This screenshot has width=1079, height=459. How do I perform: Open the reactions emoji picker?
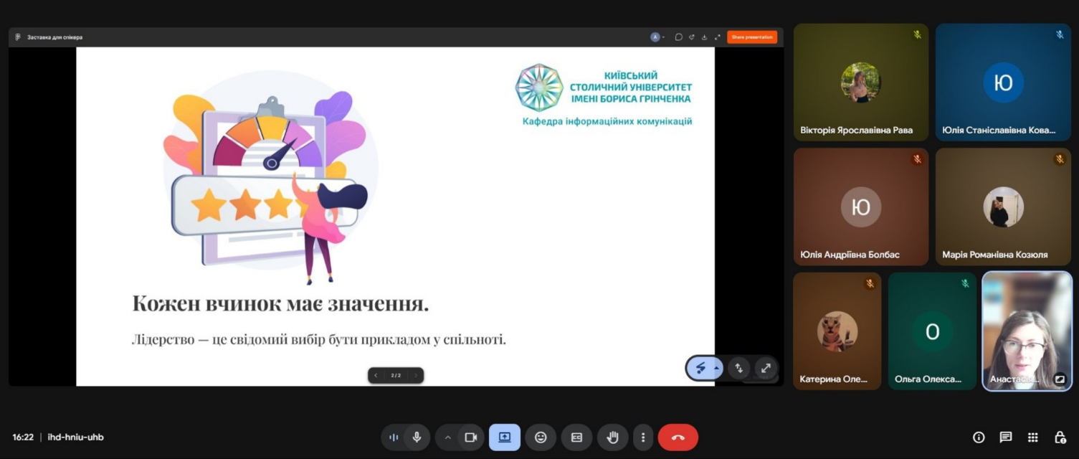pos(541,437)
